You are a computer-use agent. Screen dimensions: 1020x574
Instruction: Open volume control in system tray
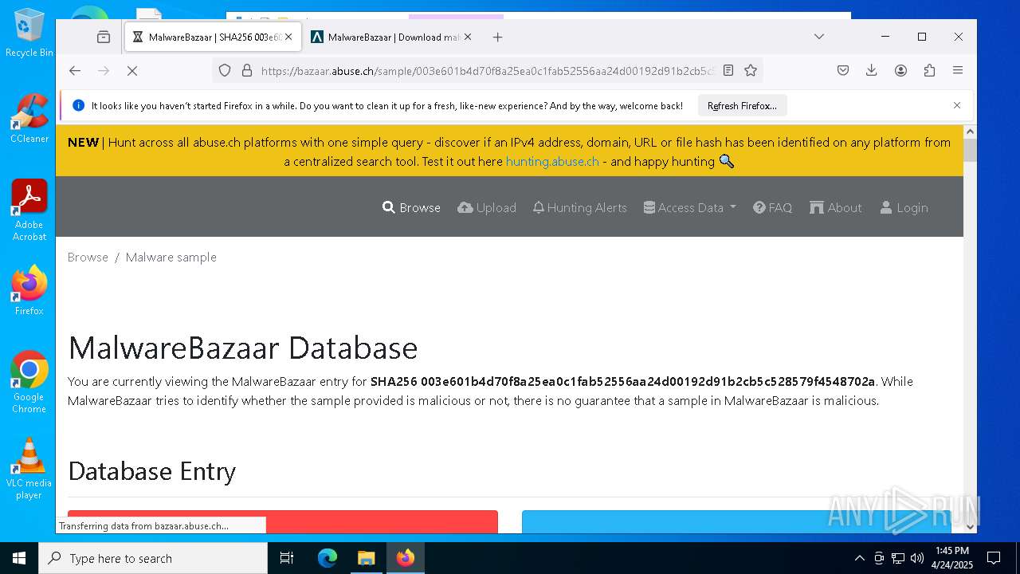(917, 558)
